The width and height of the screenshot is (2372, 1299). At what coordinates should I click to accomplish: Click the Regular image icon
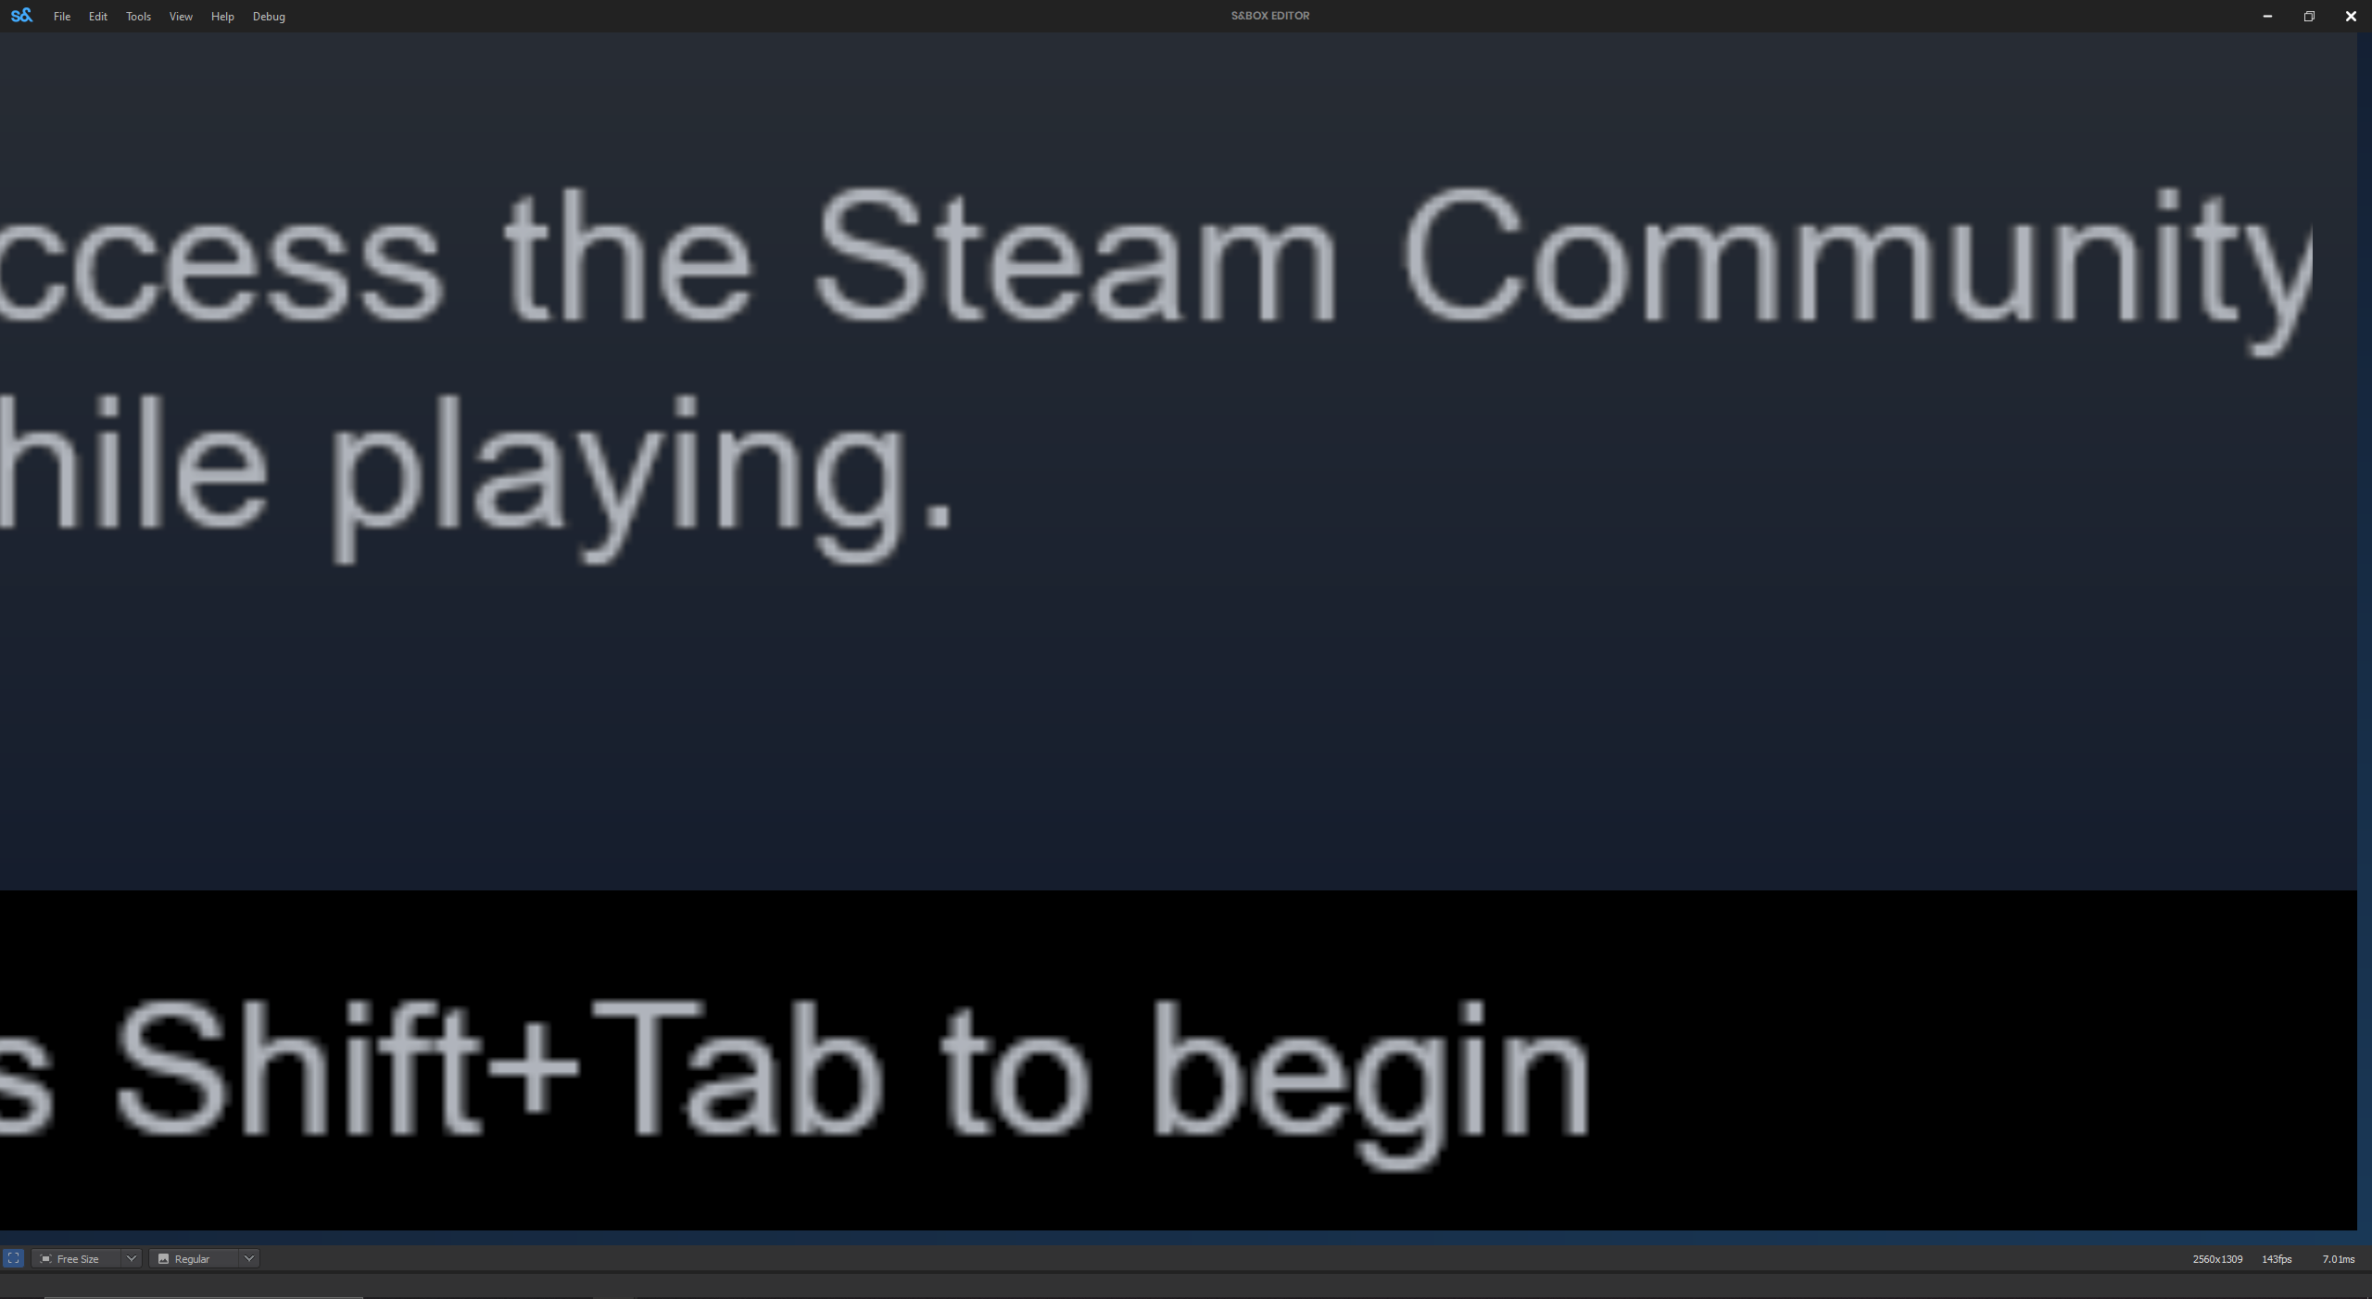click(163, 1258)
